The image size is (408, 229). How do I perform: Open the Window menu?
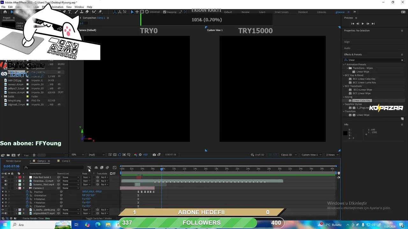[79, 7]
